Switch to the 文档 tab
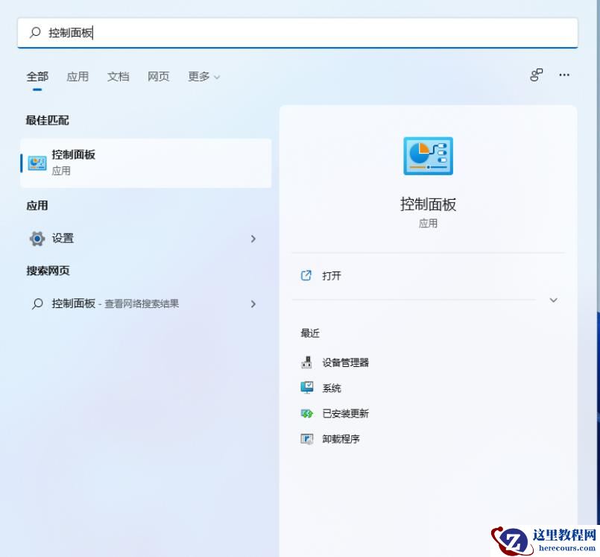 click(118, 76)
